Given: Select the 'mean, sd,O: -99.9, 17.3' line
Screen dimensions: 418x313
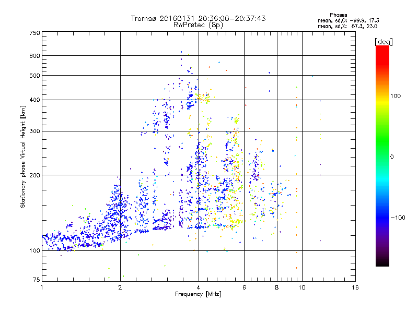Looking at the screenshot, I should point(348,20).
